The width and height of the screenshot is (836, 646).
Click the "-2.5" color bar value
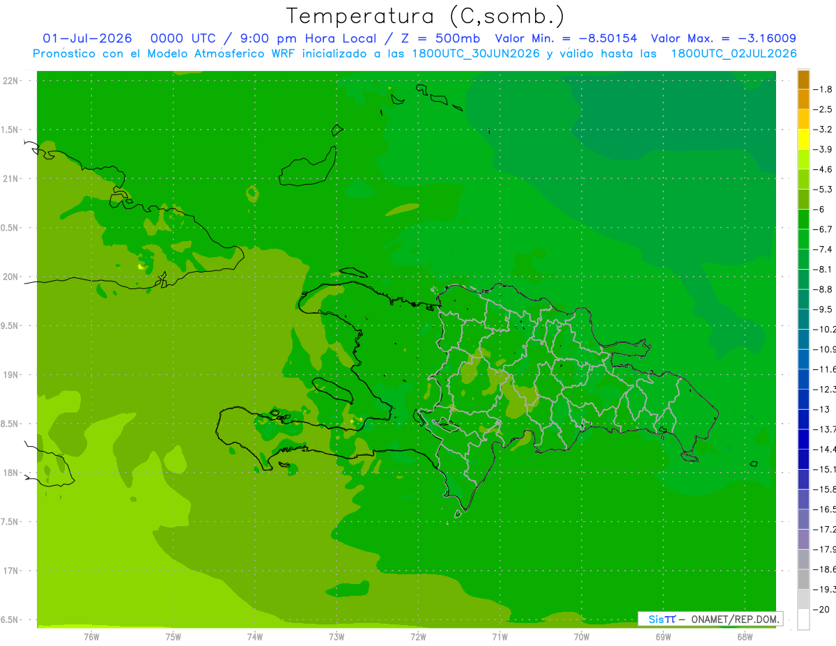pos(823,109)
